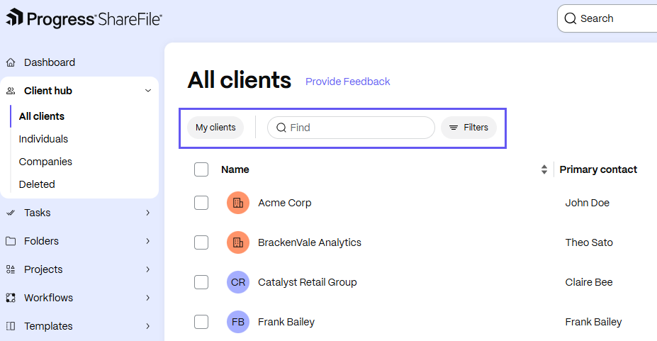Image resolution: width=657 pixels, height=341 pixels.
Task: Open the Dashboard menu item
Action: [50, 62]
